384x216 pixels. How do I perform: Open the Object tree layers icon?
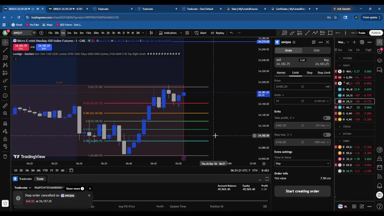pos(379,61)
